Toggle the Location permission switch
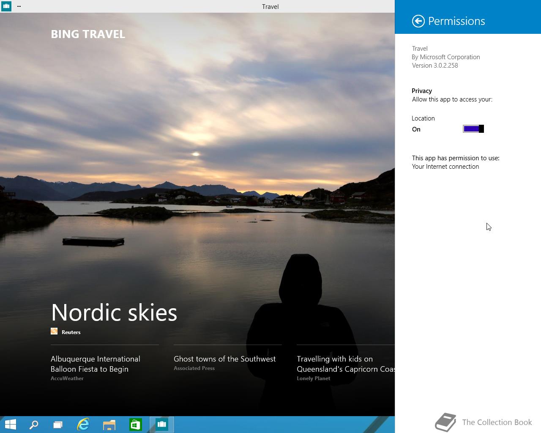 click(x=473, y=129)
